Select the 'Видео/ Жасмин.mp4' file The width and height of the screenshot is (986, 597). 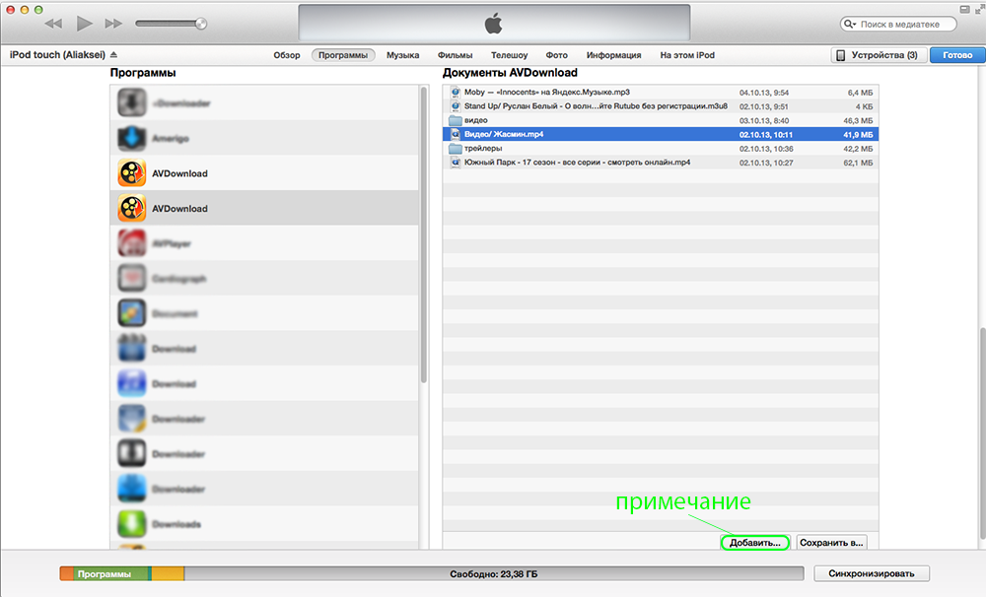[661, 135]
